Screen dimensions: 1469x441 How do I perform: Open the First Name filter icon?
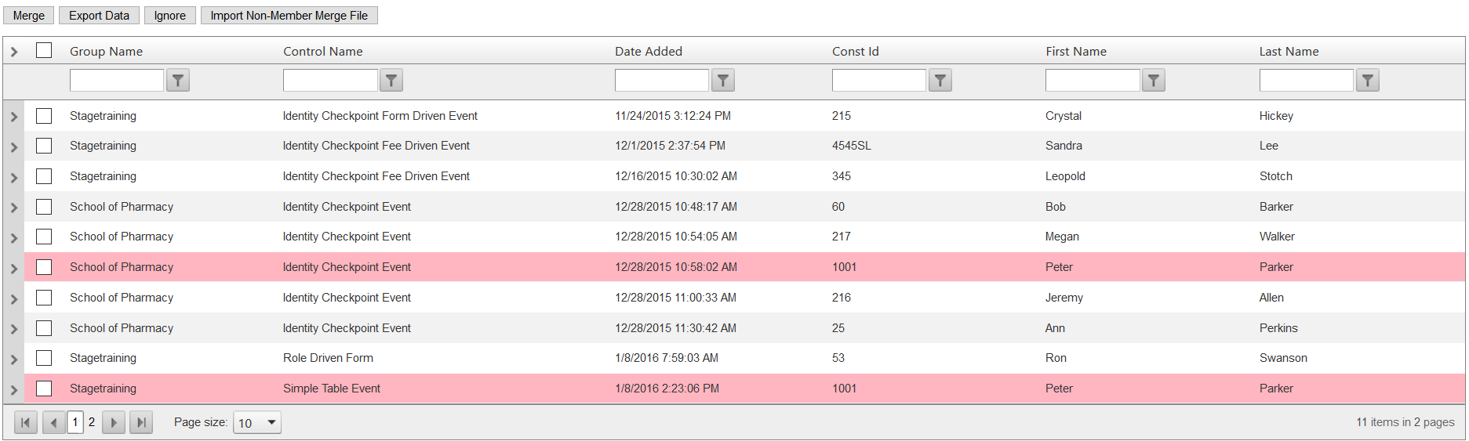coord(1154,80)
